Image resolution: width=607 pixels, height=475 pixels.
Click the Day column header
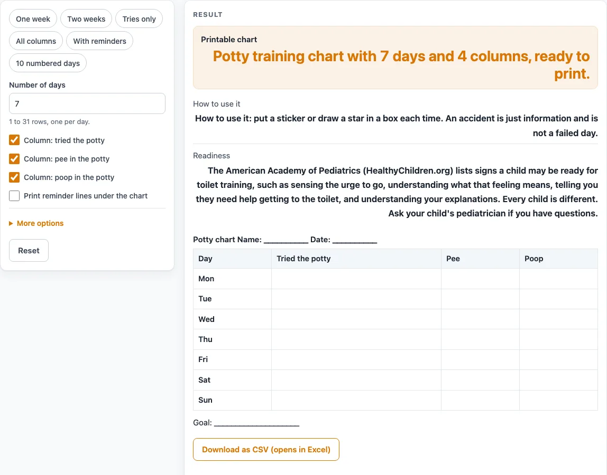pyautogui.click(x=232, y=259)
